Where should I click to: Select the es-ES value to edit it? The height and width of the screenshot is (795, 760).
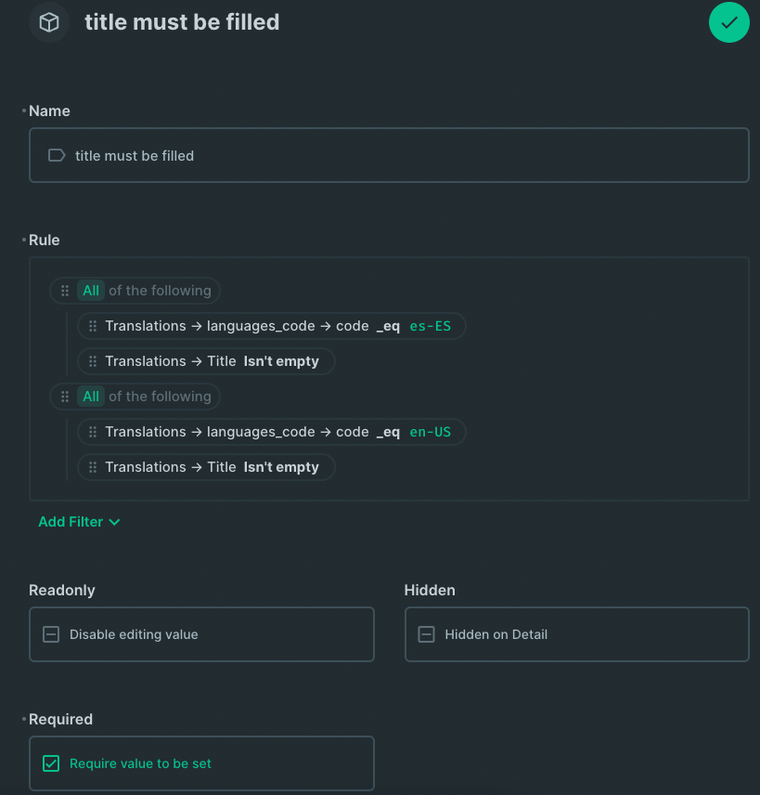point(430,326)
